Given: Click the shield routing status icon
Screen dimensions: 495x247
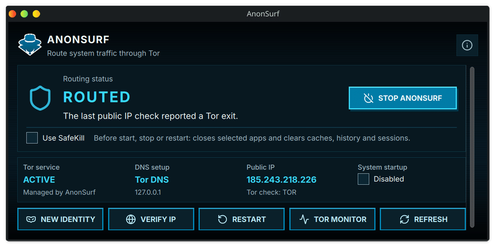Looking at the screenshot, I should tap(40, 98).
